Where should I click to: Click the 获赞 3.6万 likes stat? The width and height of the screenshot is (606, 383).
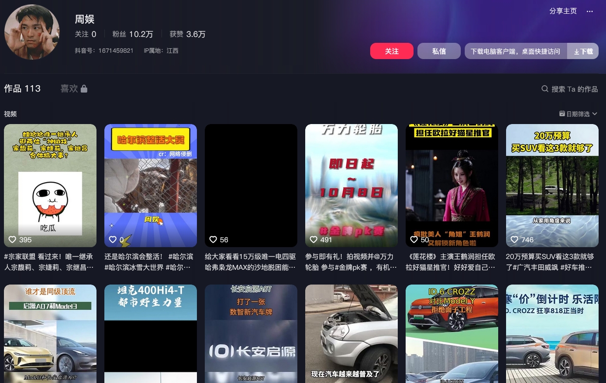[x=188, y=34]
